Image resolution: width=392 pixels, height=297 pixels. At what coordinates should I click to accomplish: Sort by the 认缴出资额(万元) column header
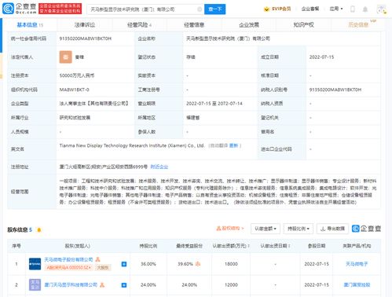coord(231,246)
